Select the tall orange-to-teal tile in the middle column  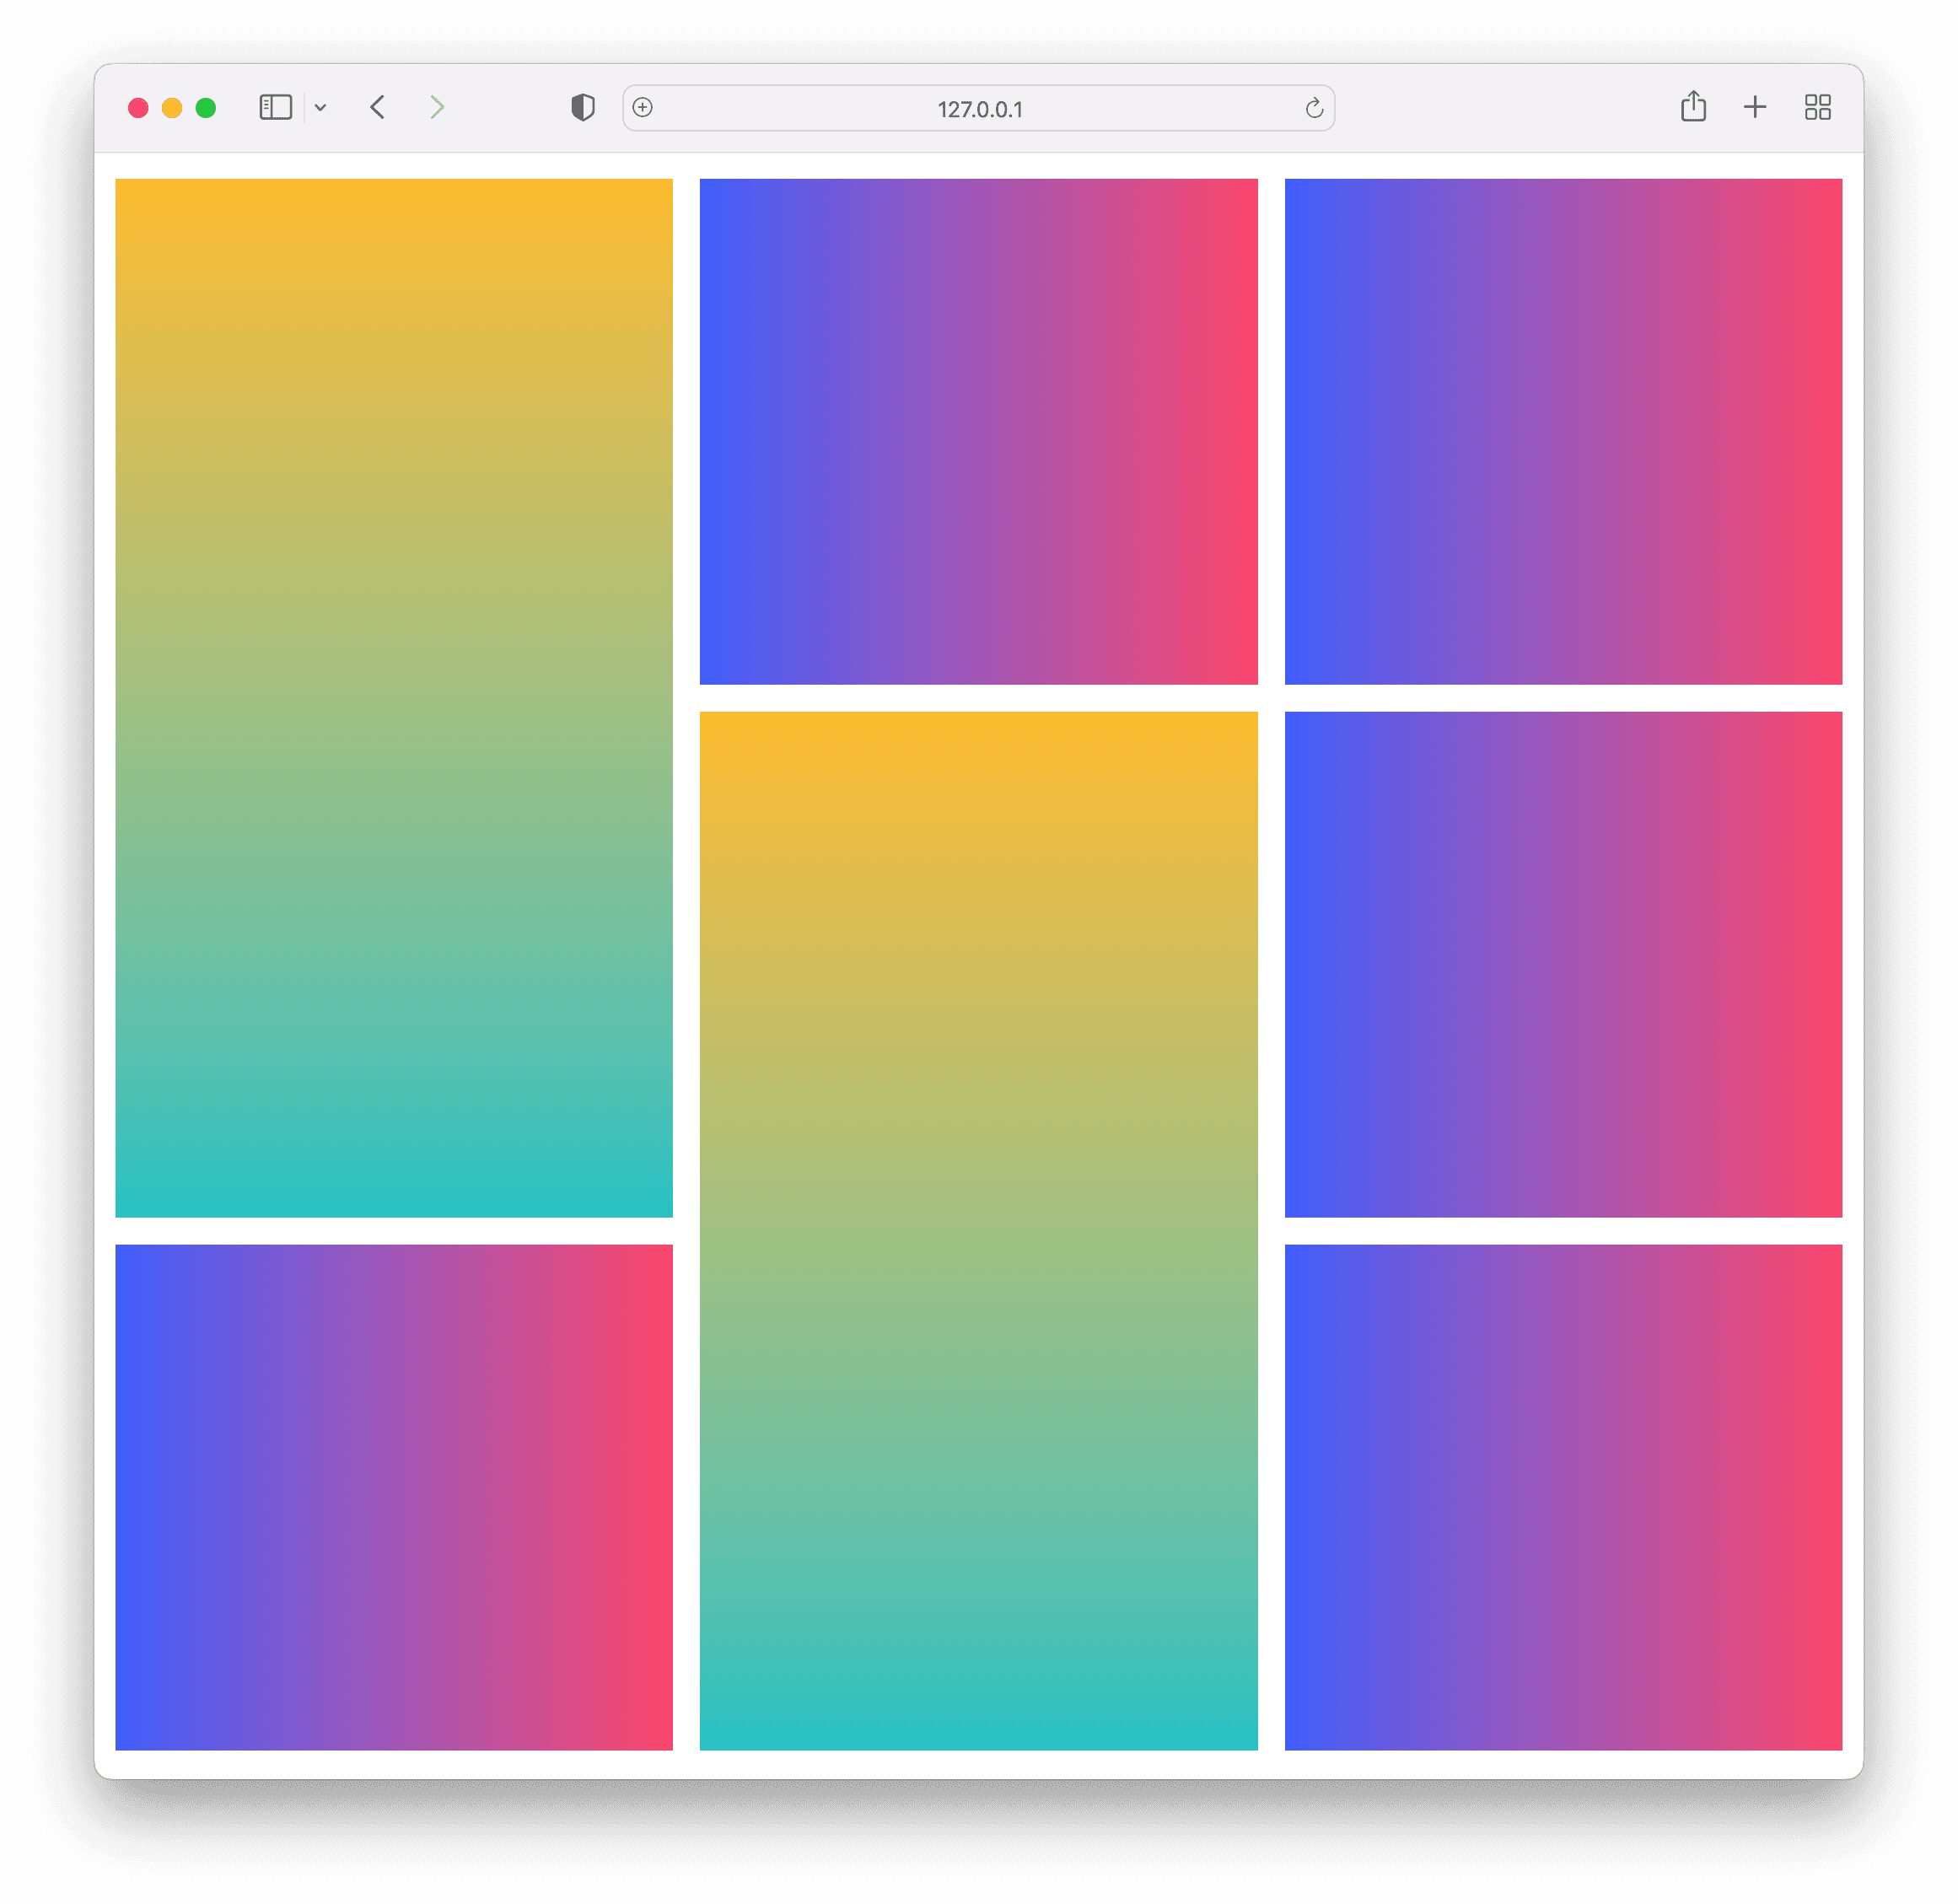click(978, 1231)
